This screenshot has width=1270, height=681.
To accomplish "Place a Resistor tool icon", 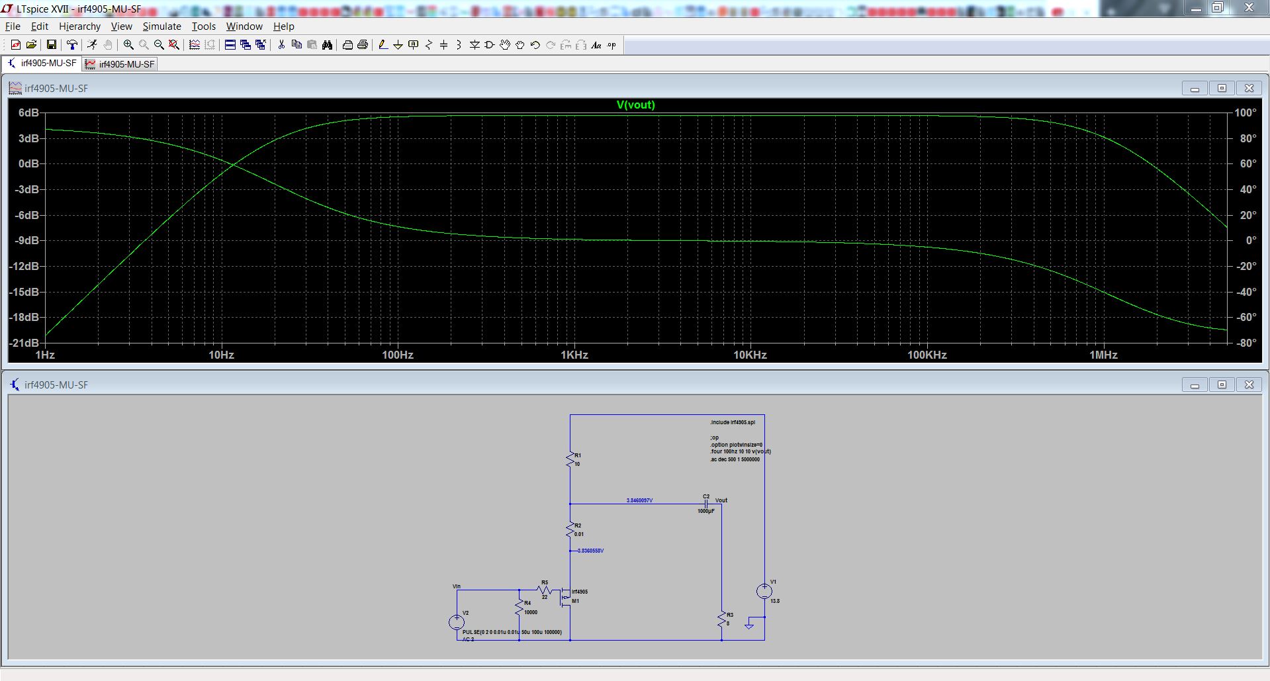I will point(429,45).
